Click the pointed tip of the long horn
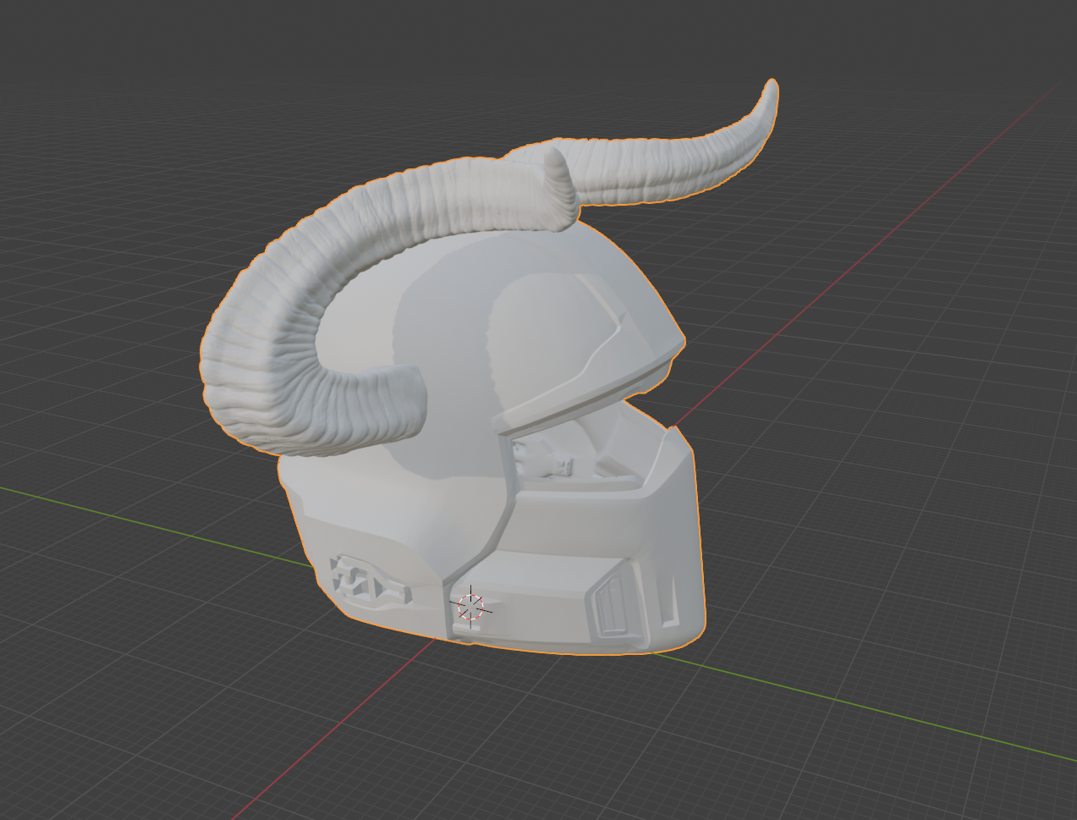Screen dimensions: 1077x820 tap(771, 88)
